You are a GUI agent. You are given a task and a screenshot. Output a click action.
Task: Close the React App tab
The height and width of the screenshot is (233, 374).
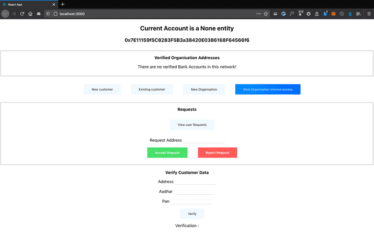(54, 4)
